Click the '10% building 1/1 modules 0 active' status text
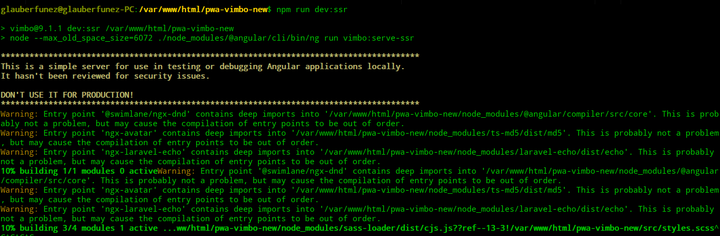Viewport: 720px width, 236px height. (x=79, y=171)
